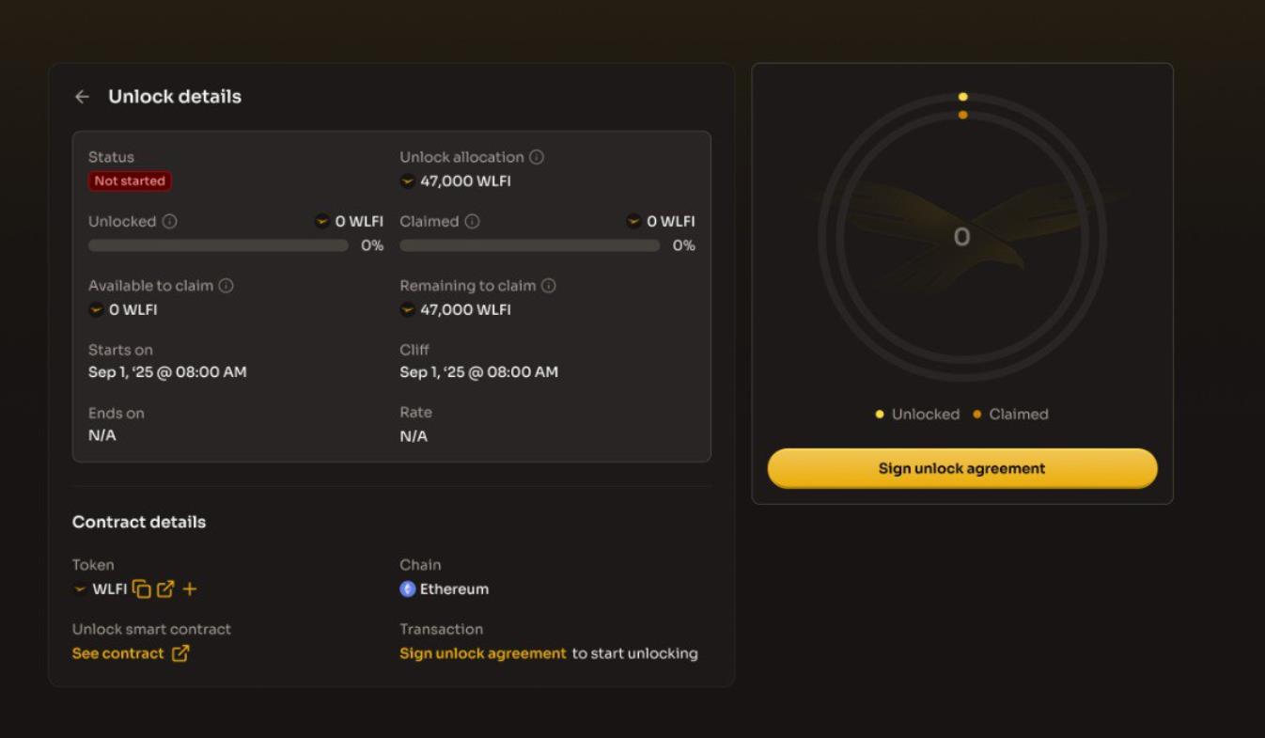
Task: Click Sign unlock agreement link under Transaction
Action: (x=483, y=653)
